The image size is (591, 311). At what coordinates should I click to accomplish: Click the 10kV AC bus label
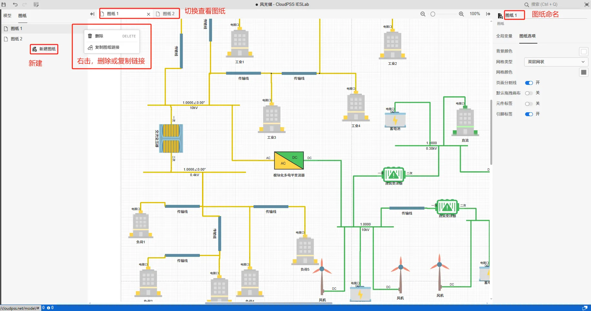[194, 108]
